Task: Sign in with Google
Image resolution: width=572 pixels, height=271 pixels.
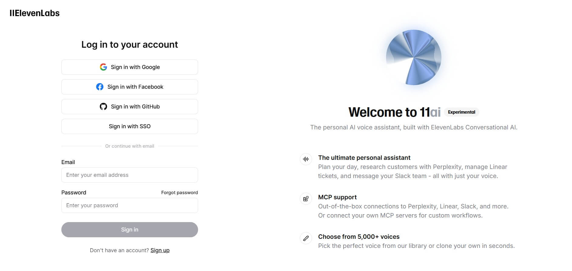Action: click(130, 67)
